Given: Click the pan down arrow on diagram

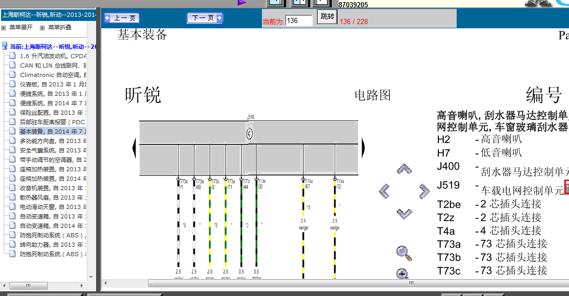Looking at the screenshot, I should point(404,214).
